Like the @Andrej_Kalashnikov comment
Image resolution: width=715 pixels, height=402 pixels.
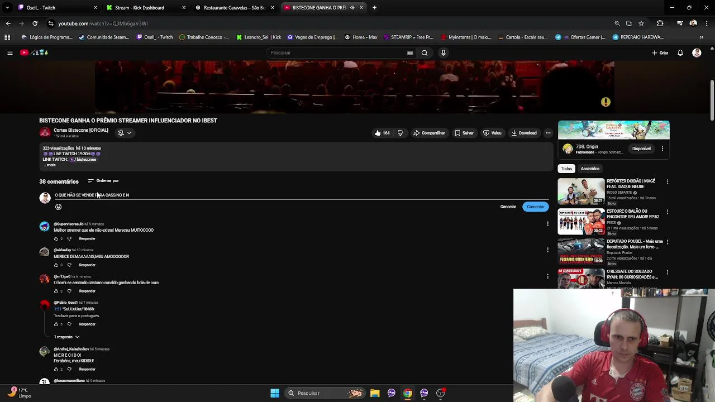click(x=56, y=370)
